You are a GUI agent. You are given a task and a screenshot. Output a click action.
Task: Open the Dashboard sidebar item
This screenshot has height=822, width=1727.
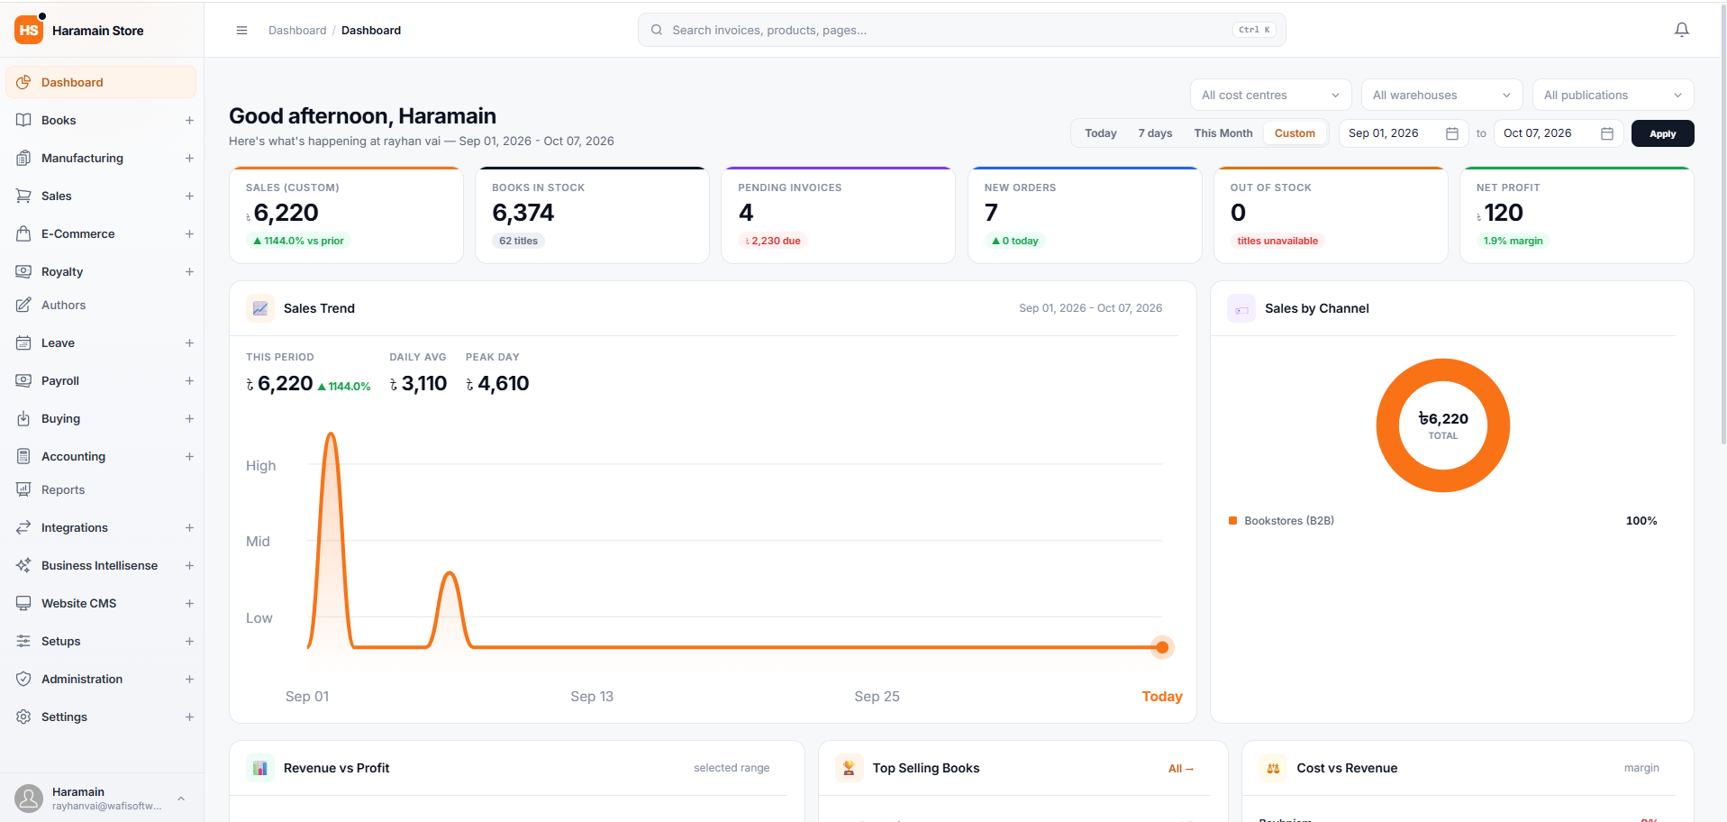101,82
